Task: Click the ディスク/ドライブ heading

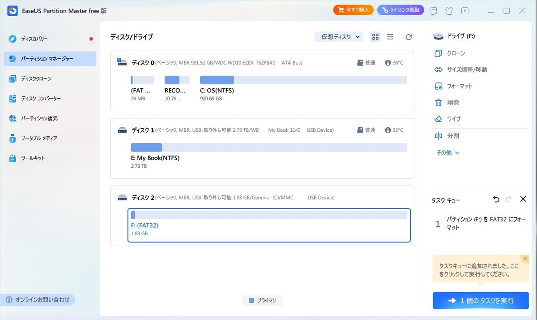Action: pyautogui.click(x=132, y=37)
